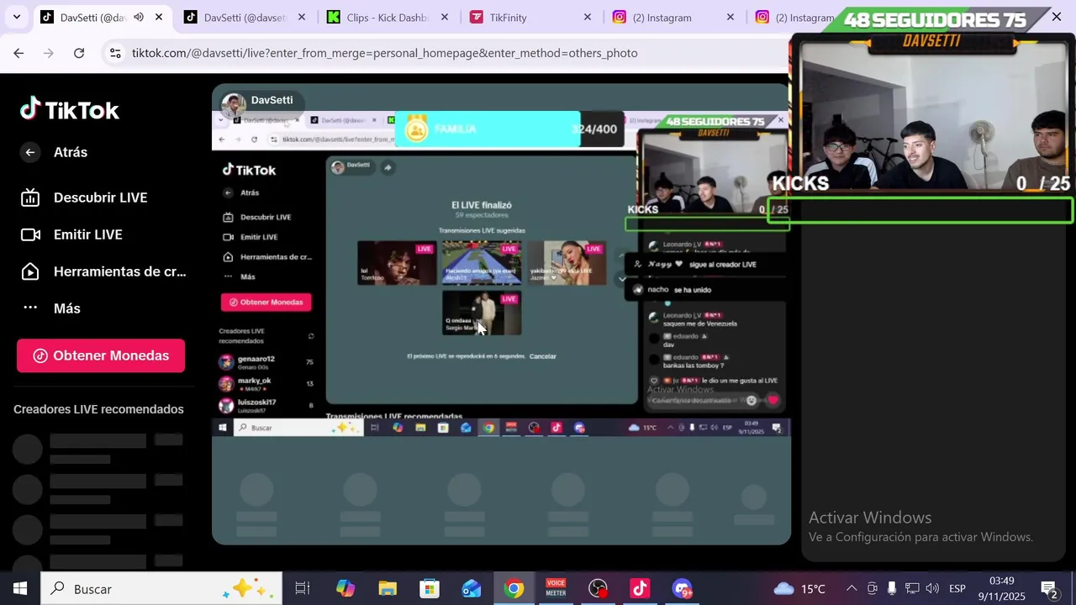Switch to the TikFinity tab
1076x605 pixels.
point(530,17)
